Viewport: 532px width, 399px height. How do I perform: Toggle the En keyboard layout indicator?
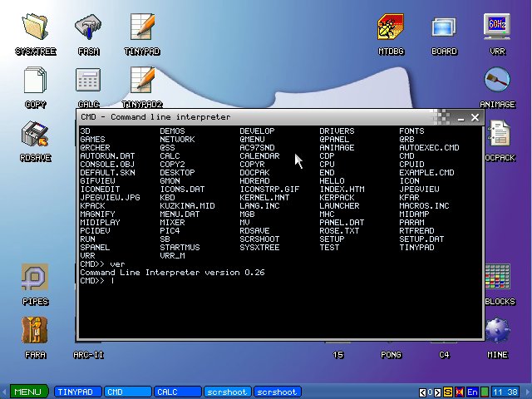point(472,392)
